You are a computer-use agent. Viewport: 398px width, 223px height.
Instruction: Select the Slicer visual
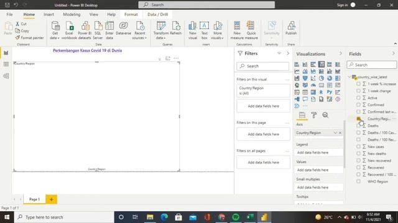pyautogui.click(x=297, y=92)
